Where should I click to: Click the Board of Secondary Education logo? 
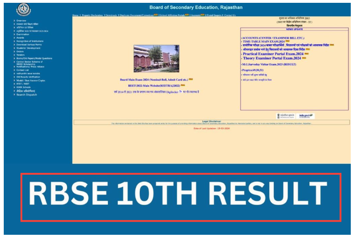point(23,9)
